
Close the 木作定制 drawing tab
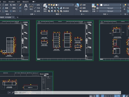pyautogui.click(x=13, y=17)
